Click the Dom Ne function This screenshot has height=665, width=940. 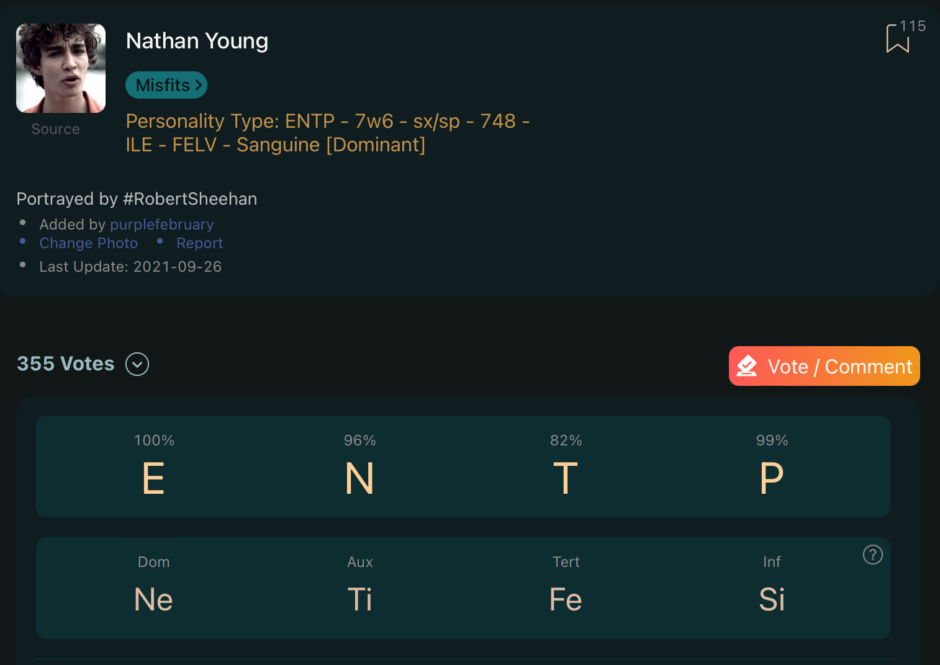click(x=154, y=586)
